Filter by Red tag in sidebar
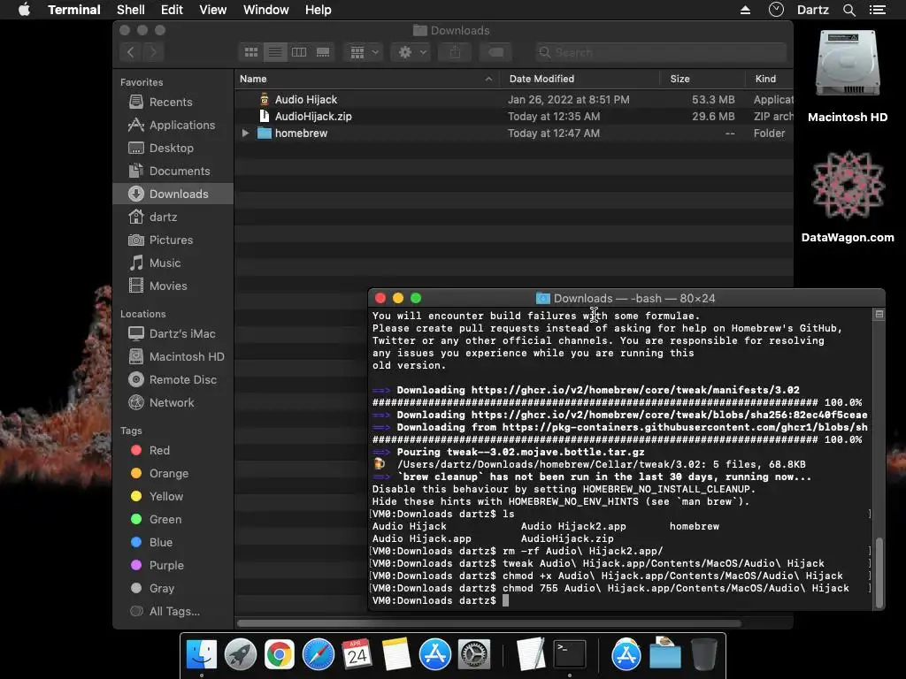Viewport: 906px width, 679px height. coord(173,450)
